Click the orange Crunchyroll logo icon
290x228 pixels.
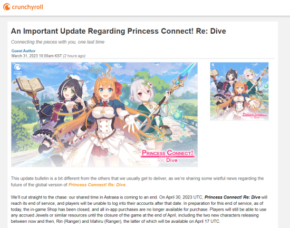[x=7, y=7]
